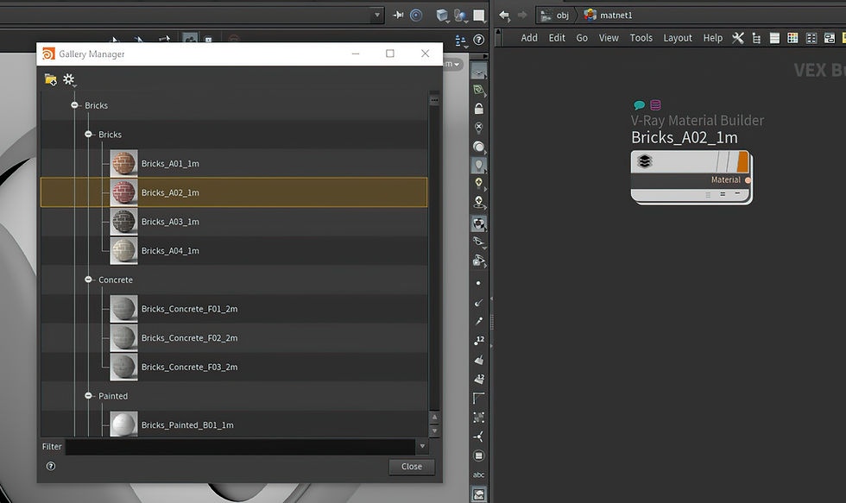Click the orange Material output slot on the node
Screen dimensions: 846x503
click(748, 179)
